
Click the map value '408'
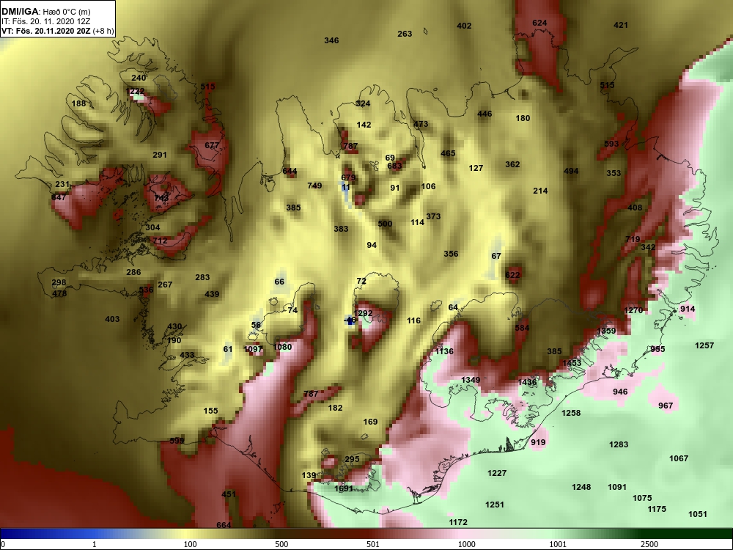(x=635, y=208)
